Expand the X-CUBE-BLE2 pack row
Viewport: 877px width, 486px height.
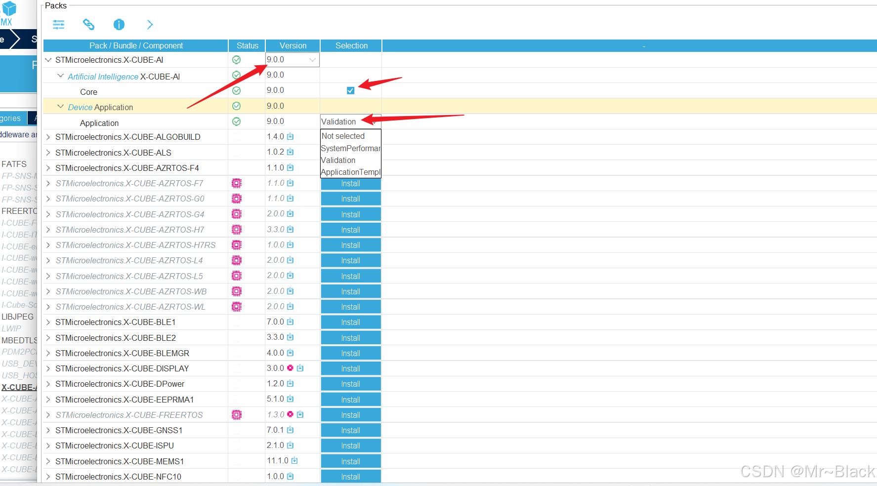(x=48, y=338)
